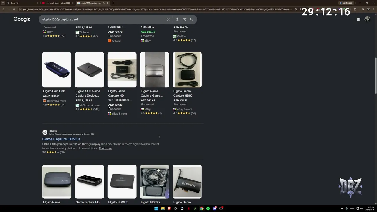Open Brave browser from the taskbar
The width and height of the screenshot is (377, 212).
click(169, 208)
